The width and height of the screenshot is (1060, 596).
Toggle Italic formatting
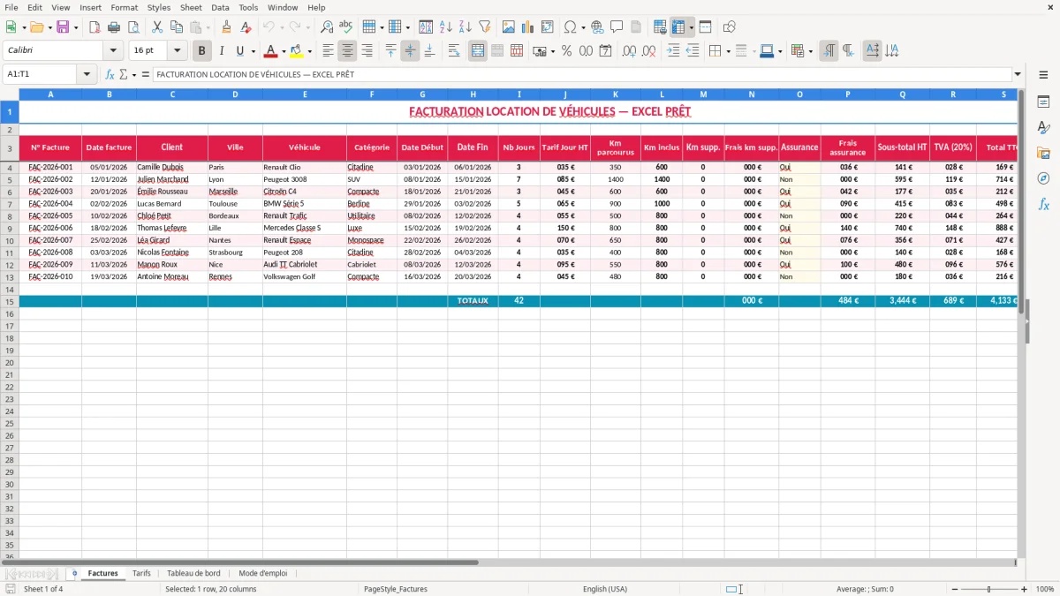click(221, 51)
